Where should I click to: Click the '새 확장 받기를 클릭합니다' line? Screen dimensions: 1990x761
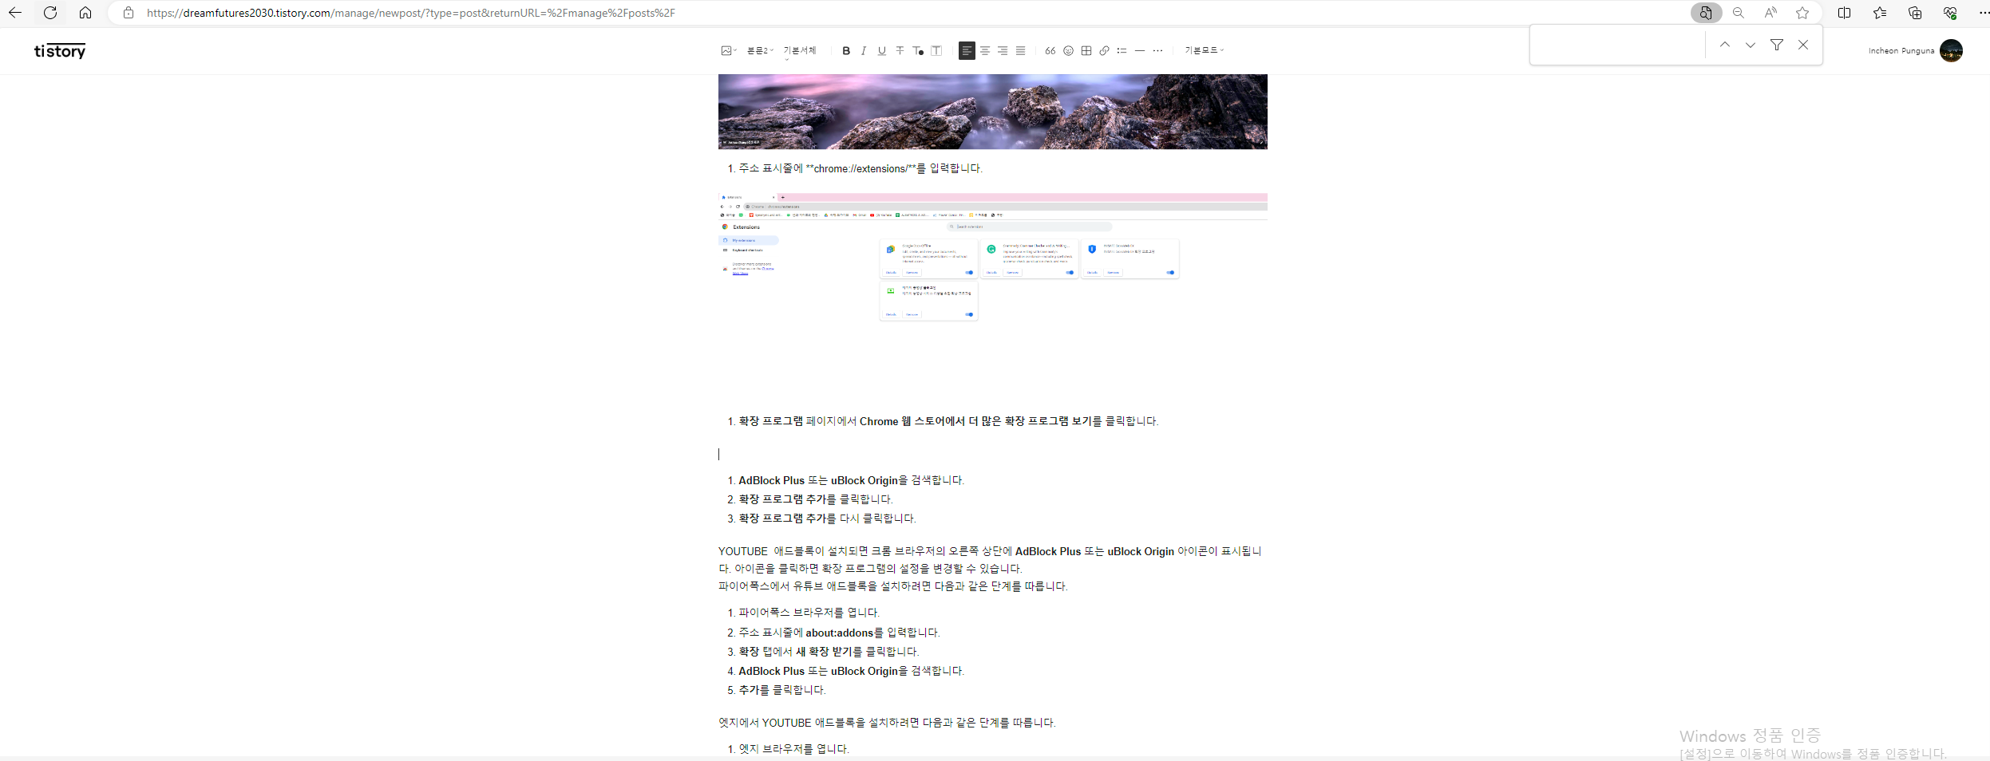point(829,652)
